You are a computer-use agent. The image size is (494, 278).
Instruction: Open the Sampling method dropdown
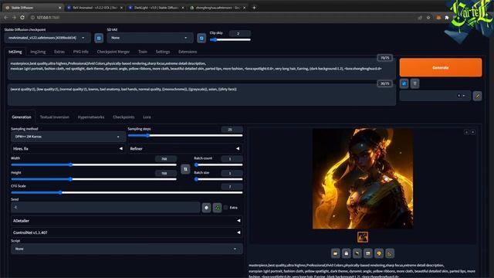point(68,137)
